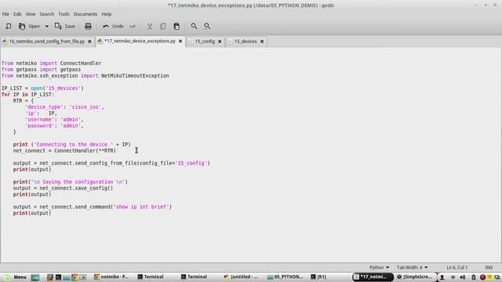The height and width of the screenshot is (282, 502).
Task: Launch terminal from panel launcher icon
Action: [x=58, y=277]
